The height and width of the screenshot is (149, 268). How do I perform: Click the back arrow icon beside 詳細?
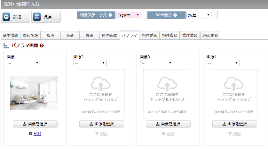6,17
